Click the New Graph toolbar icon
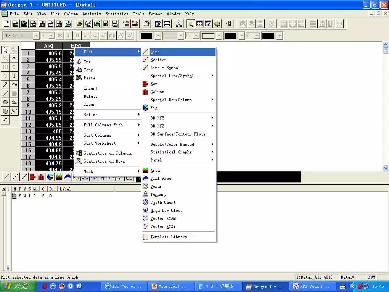The height and width of the screenshot is (292, 389). pyautogui.click(x=33, y=24)
